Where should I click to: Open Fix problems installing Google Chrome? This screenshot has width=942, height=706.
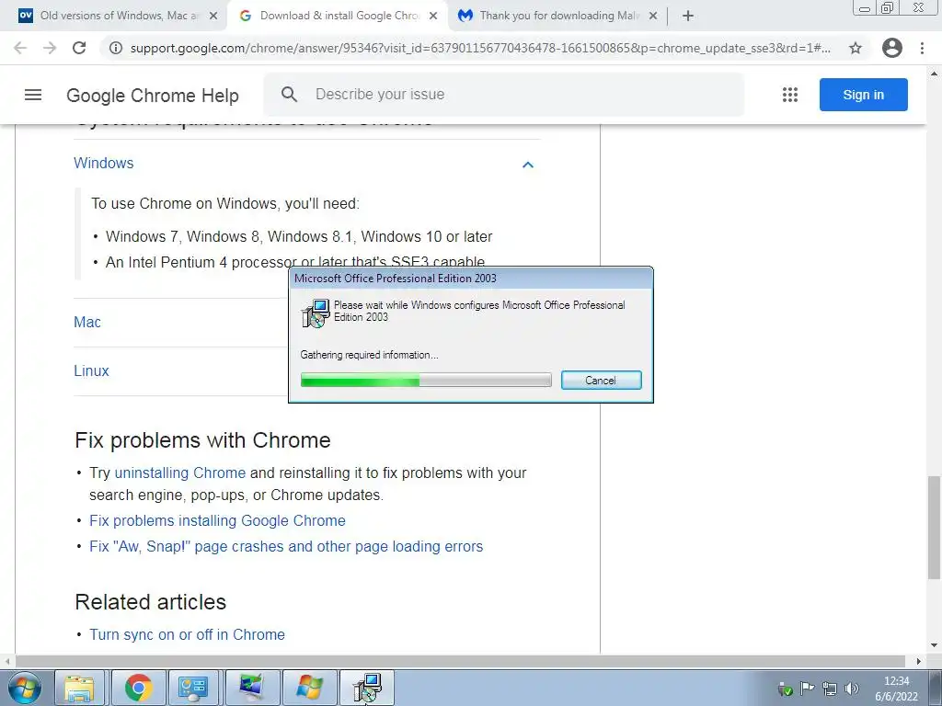217,520
